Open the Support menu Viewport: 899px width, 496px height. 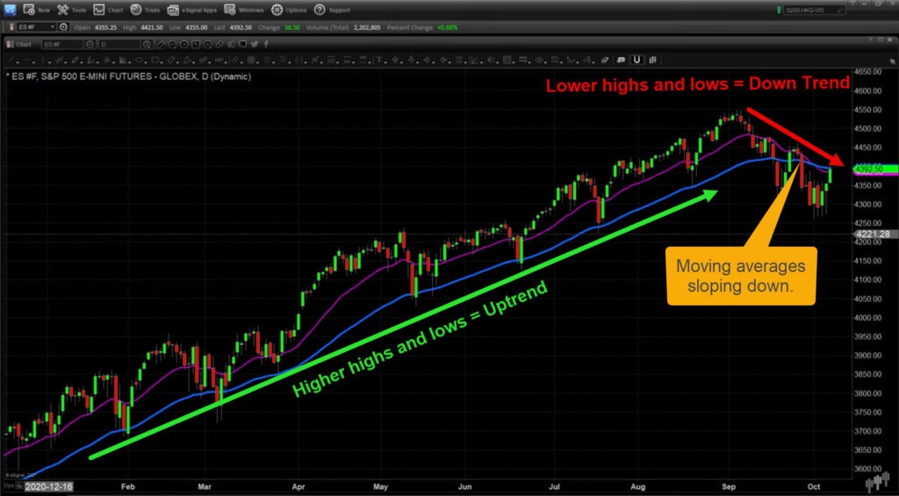pos(333,10)
